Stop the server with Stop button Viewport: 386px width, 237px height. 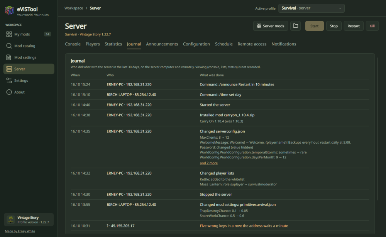(334, 26)
